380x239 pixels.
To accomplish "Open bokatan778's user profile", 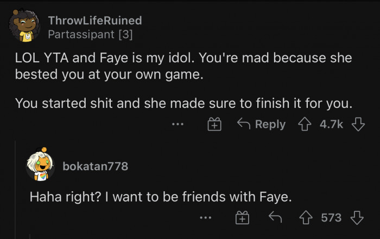I will 96,166.
